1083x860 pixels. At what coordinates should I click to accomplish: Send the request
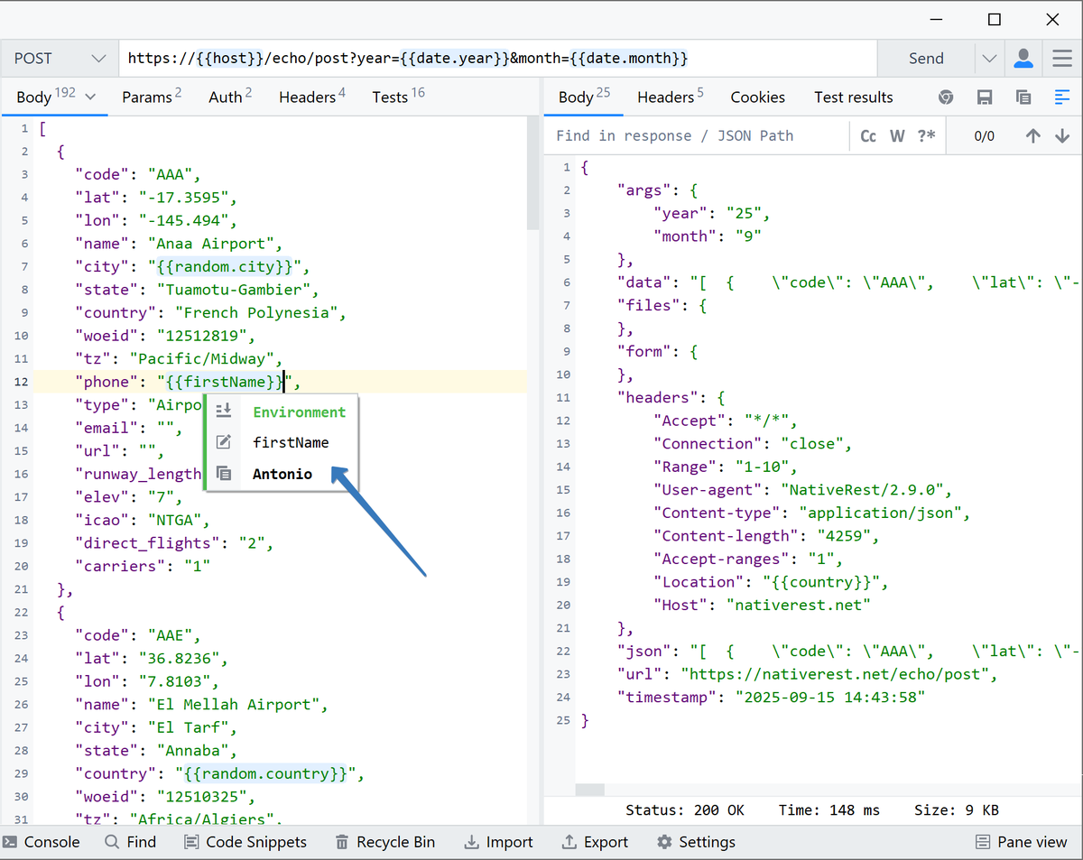tap(926, 59)
